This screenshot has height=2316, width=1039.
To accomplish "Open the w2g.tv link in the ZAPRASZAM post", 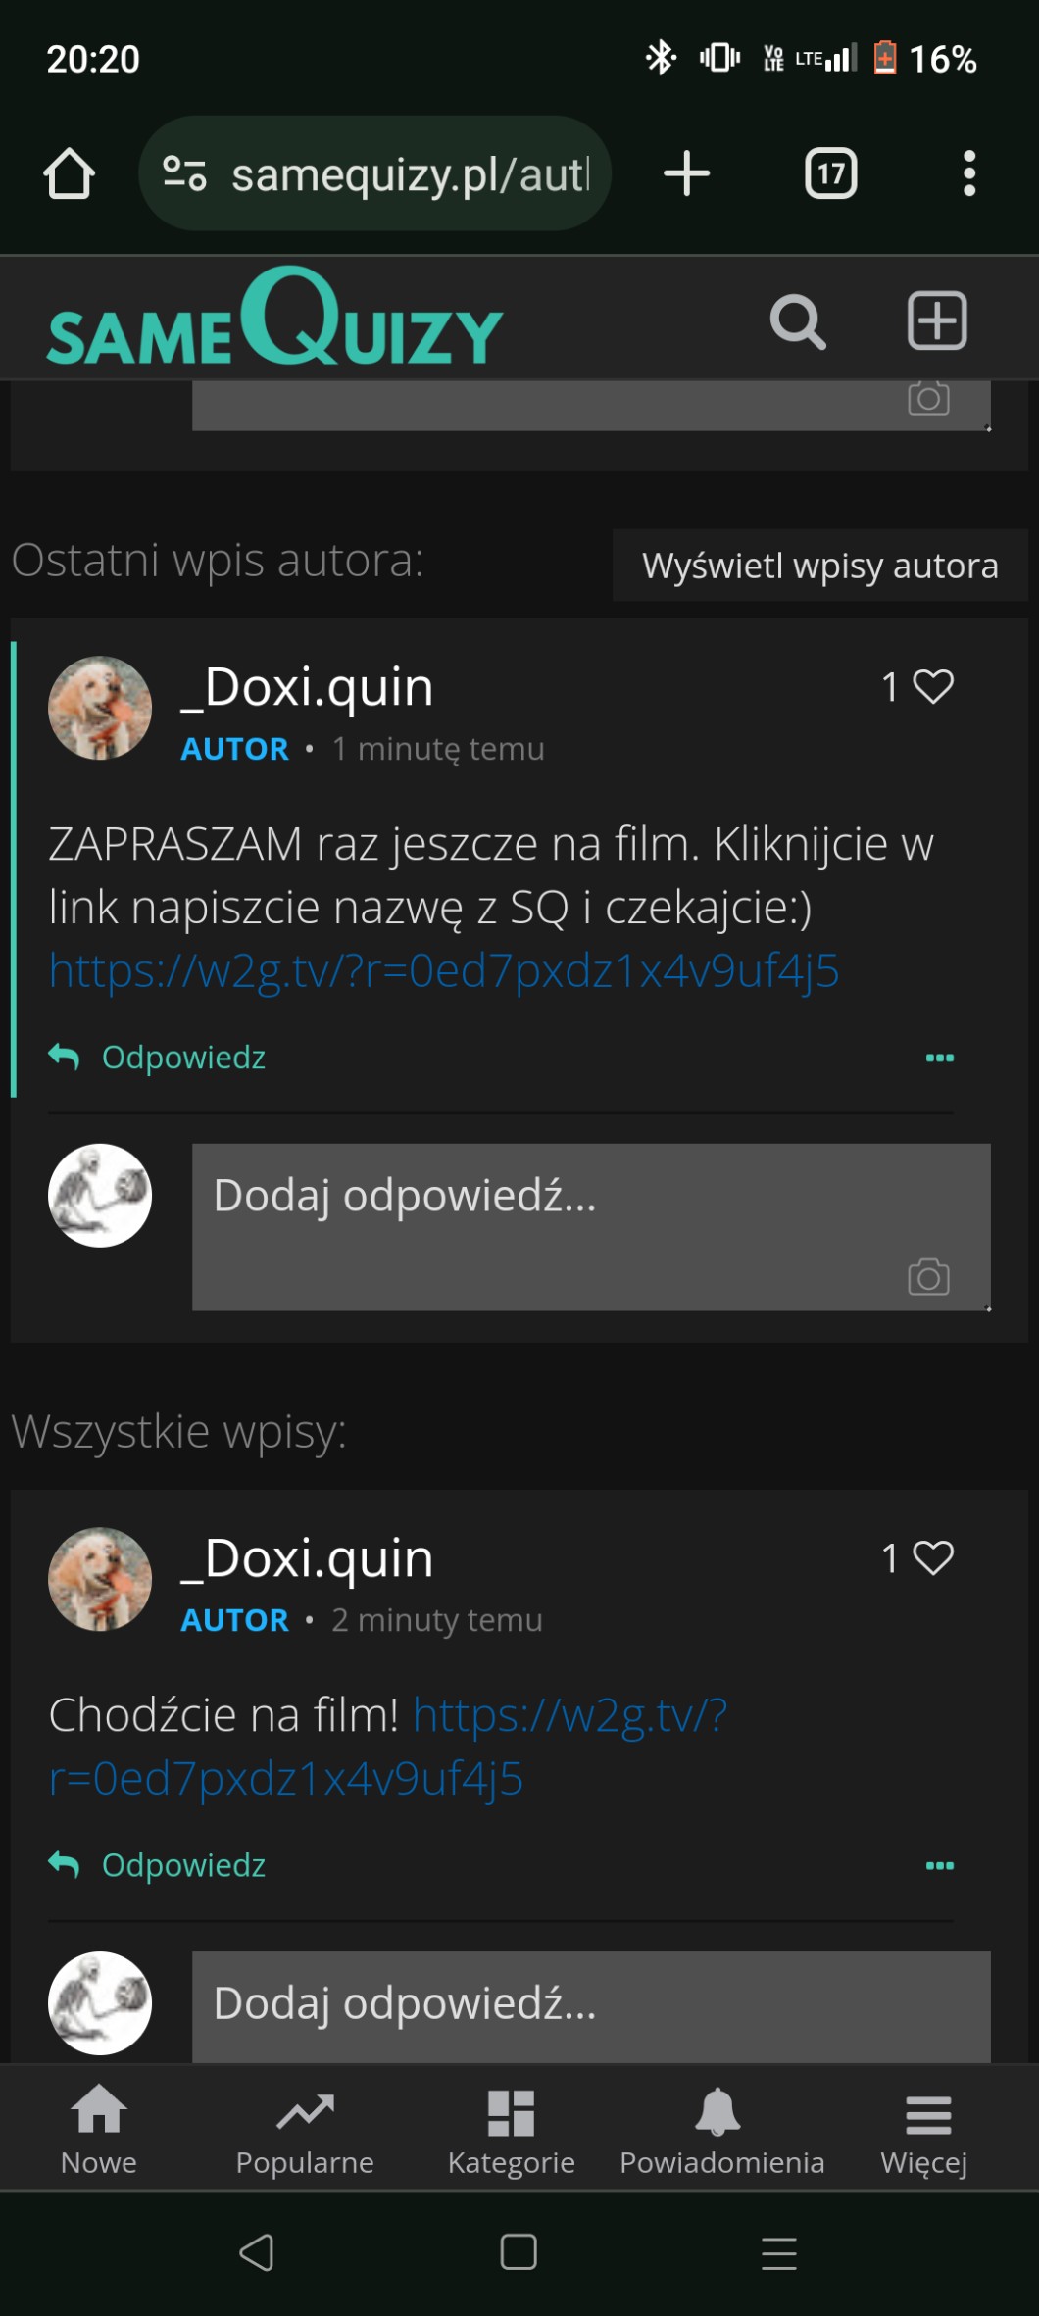I will pyautogui.click(x=444, y=970).
